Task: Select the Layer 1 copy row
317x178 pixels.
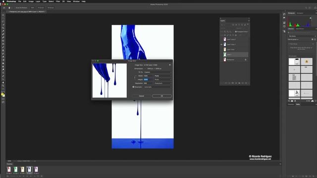Action: point(234,49)
